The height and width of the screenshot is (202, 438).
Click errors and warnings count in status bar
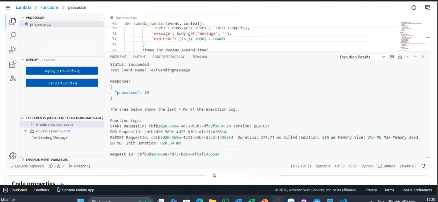[56, 166]
